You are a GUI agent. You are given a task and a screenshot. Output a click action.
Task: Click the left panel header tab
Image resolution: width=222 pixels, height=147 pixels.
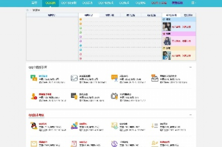point(52,15)
